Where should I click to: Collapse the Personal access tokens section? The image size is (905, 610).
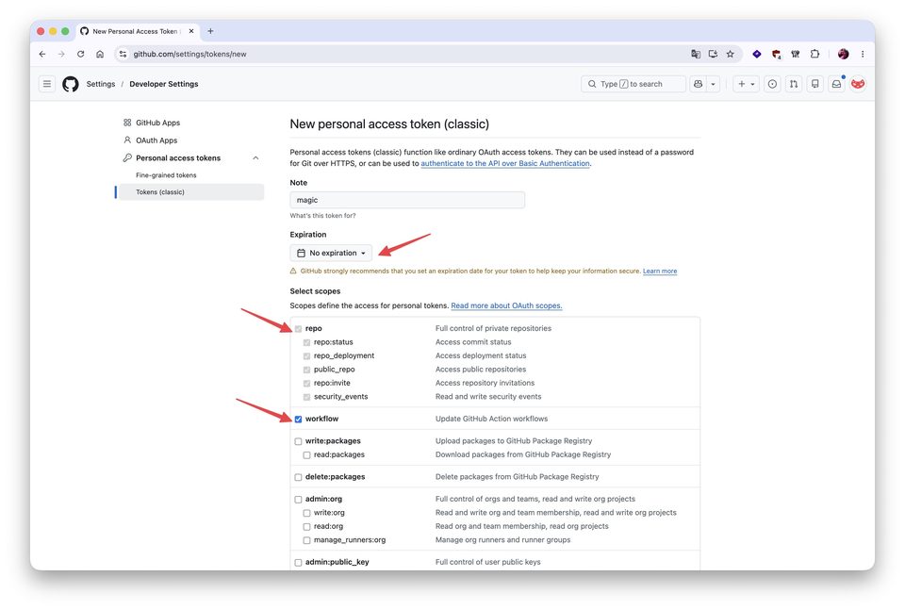coord(255,158)
